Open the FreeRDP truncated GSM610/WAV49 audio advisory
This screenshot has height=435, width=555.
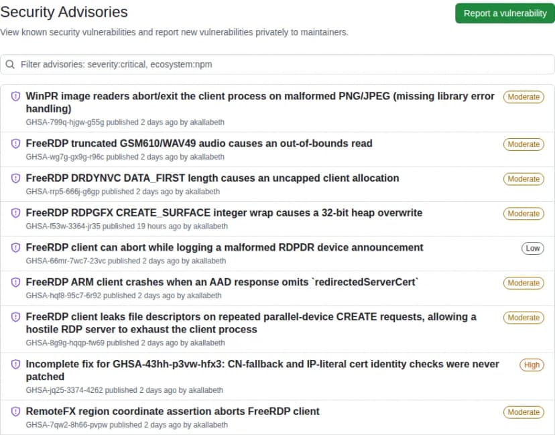(199, 143)
